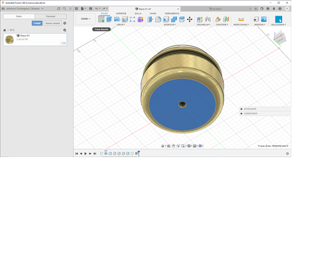Select the Personas tab in data panel
The height and width of the screenshot is (279, 316).
coord(50,16)
